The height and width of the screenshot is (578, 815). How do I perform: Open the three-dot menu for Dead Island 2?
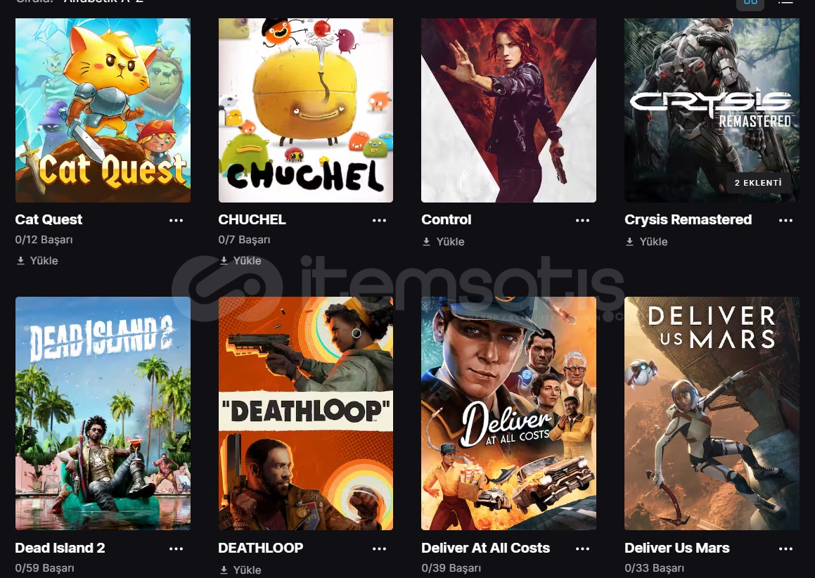tap(177, 548)
